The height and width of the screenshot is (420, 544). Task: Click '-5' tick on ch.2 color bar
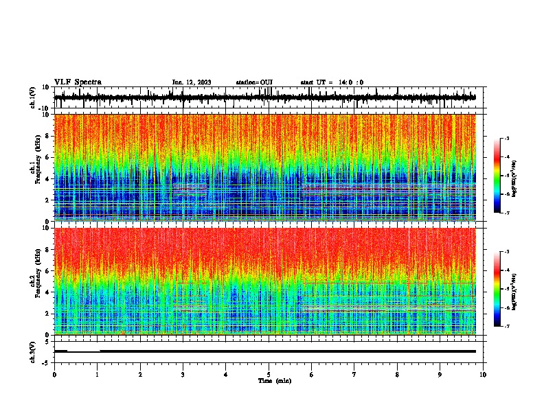507,289
